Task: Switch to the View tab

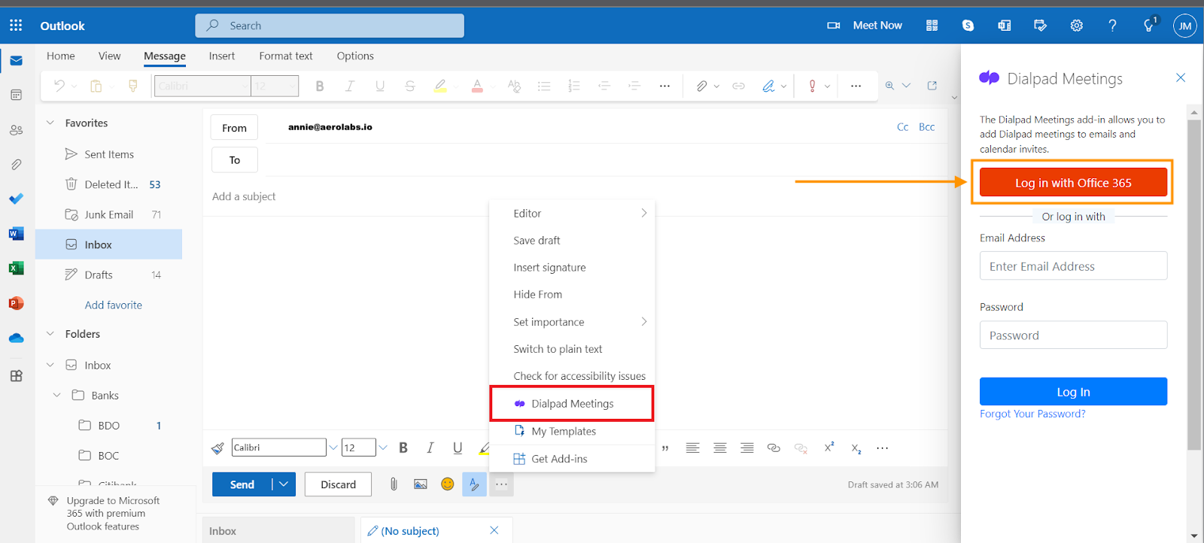Action: [109, 56]
